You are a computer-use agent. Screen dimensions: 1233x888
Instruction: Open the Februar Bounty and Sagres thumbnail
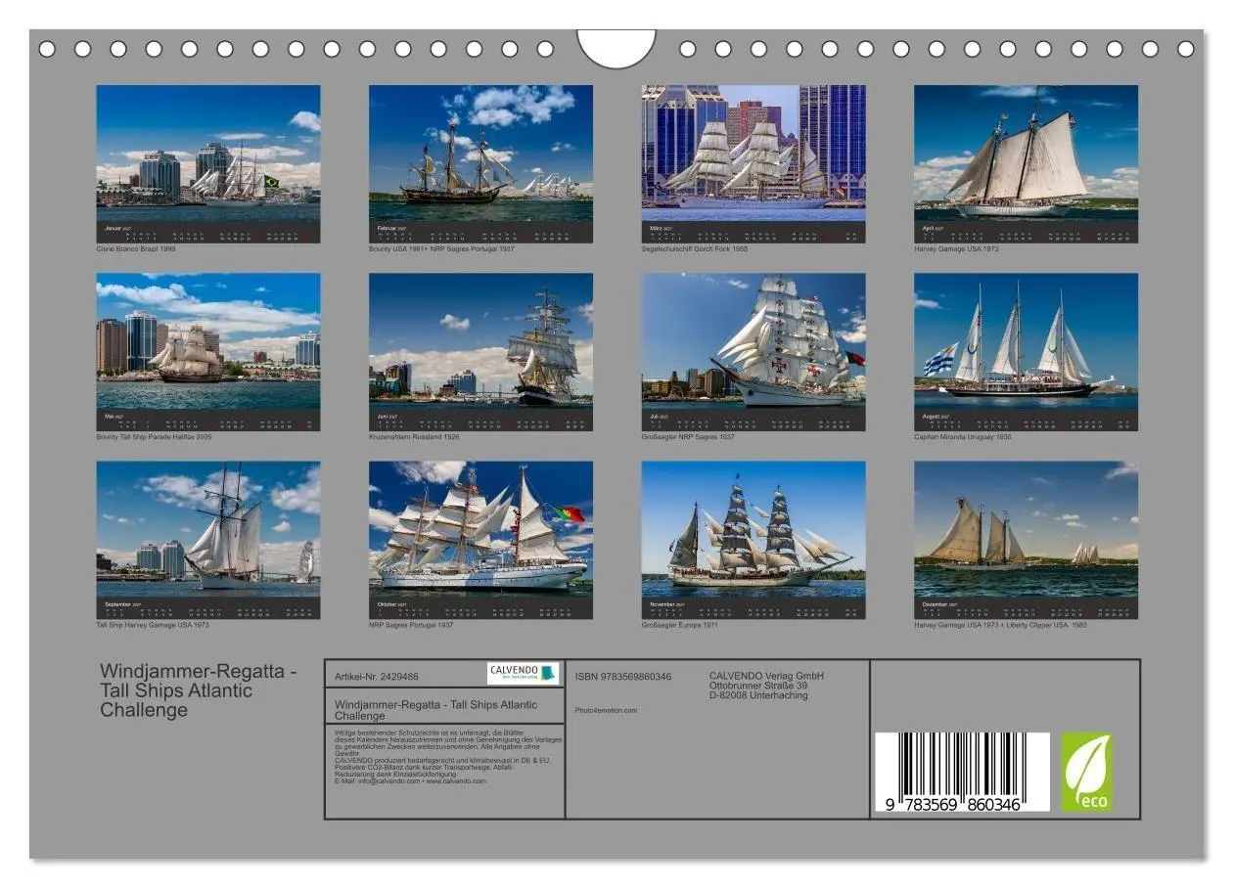[480, 163]
